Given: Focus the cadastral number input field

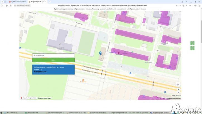Looking at the screenshot, I should 53,55.
